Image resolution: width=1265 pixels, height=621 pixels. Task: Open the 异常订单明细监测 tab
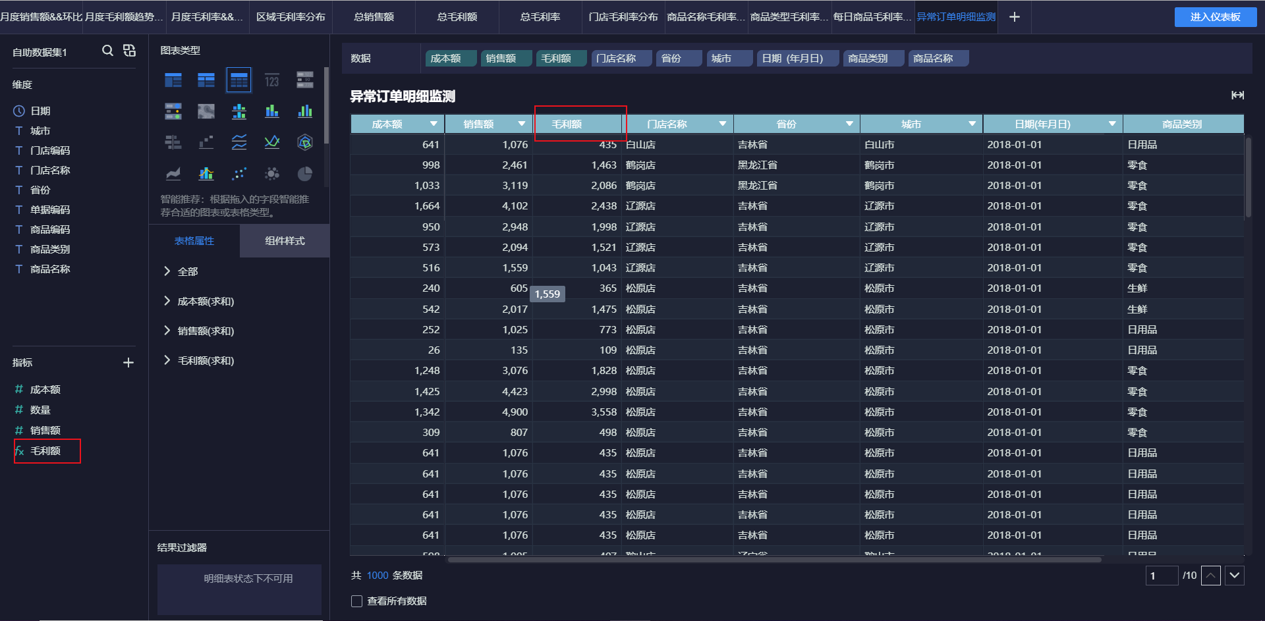tap(956, 17)
